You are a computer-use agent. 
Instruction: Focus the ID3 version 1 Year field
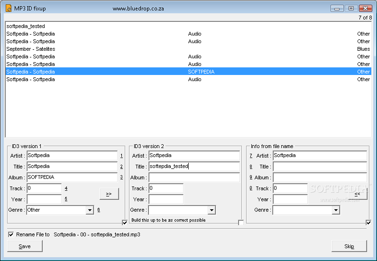44,199
